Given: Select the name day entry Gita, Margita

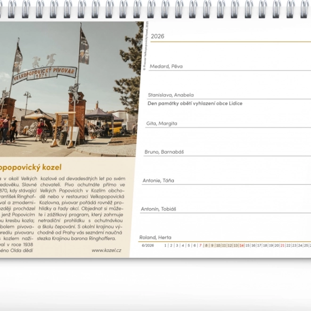Looking at the screenshot, I should pyautogui.click(x=162, y=123).
